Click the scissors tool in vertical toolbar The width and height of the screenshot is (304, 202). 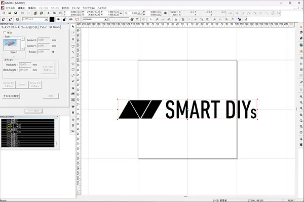73,131
